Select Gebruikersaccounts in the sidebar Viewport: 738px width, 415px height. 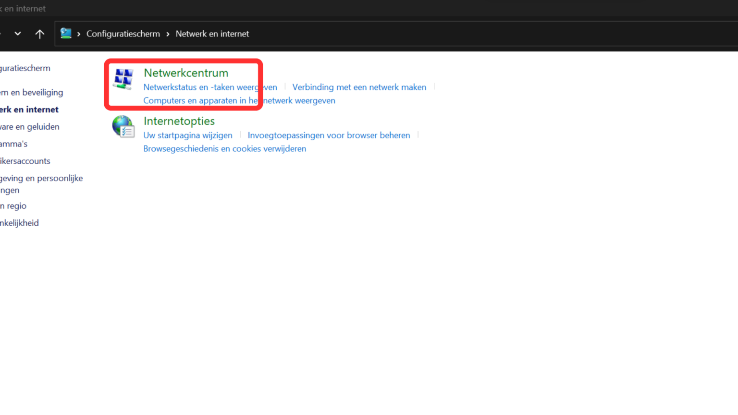(25, 161)
